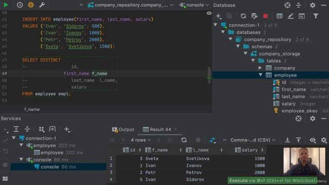329x185 pixels.
Task: Select the employee_pkey key in Database tree
Action: tap(299, 111)
